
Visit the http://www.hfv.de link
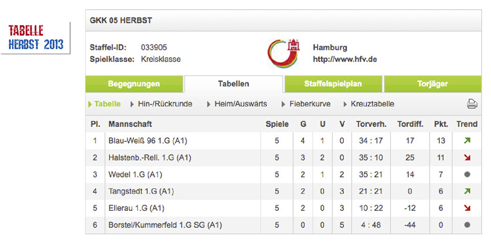[345, 59]
